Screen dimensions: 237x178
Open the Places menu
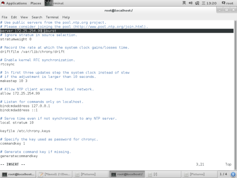36,3
